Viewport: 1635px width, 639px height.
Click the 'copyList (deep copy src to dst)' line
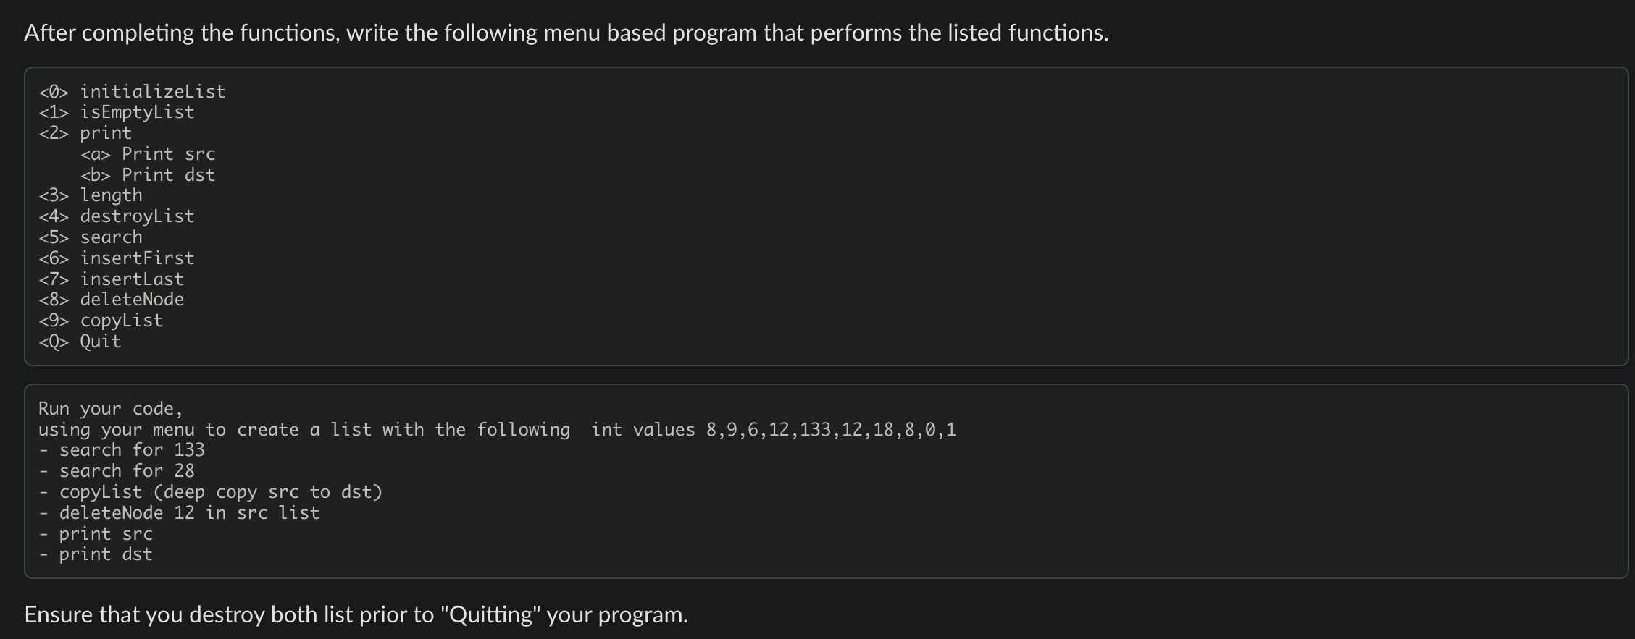(210, 492)
